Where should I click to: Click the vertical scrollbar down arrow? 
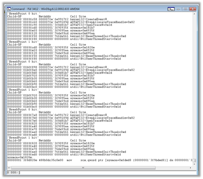tap(194, 164)
